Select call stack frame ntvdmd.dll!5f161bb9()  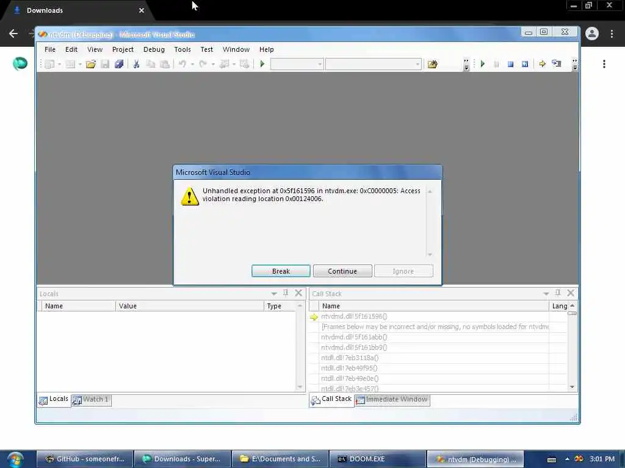click(x=435, y=347)
